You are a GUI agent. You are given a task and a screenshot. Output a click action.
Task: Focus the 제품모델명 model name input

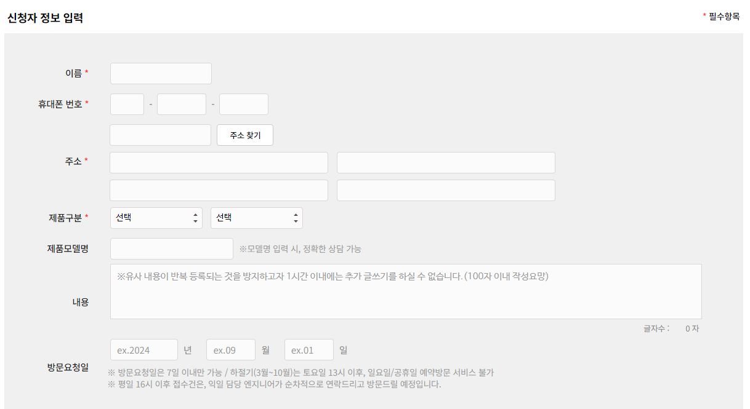pos(171,248)
